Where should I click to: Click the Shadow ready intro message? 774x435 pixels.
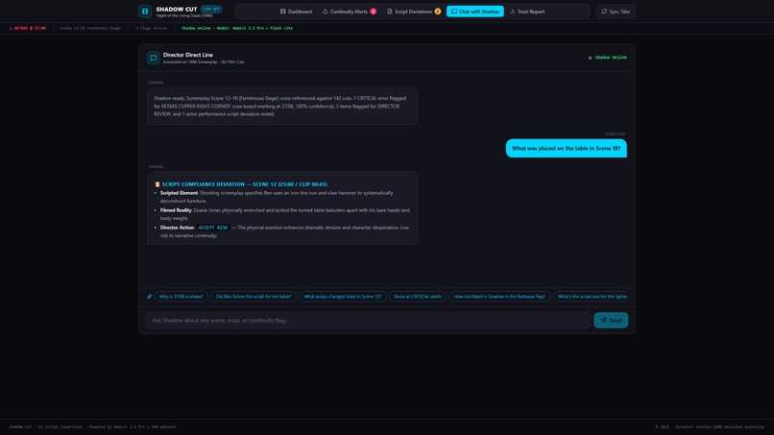point(282,107)
